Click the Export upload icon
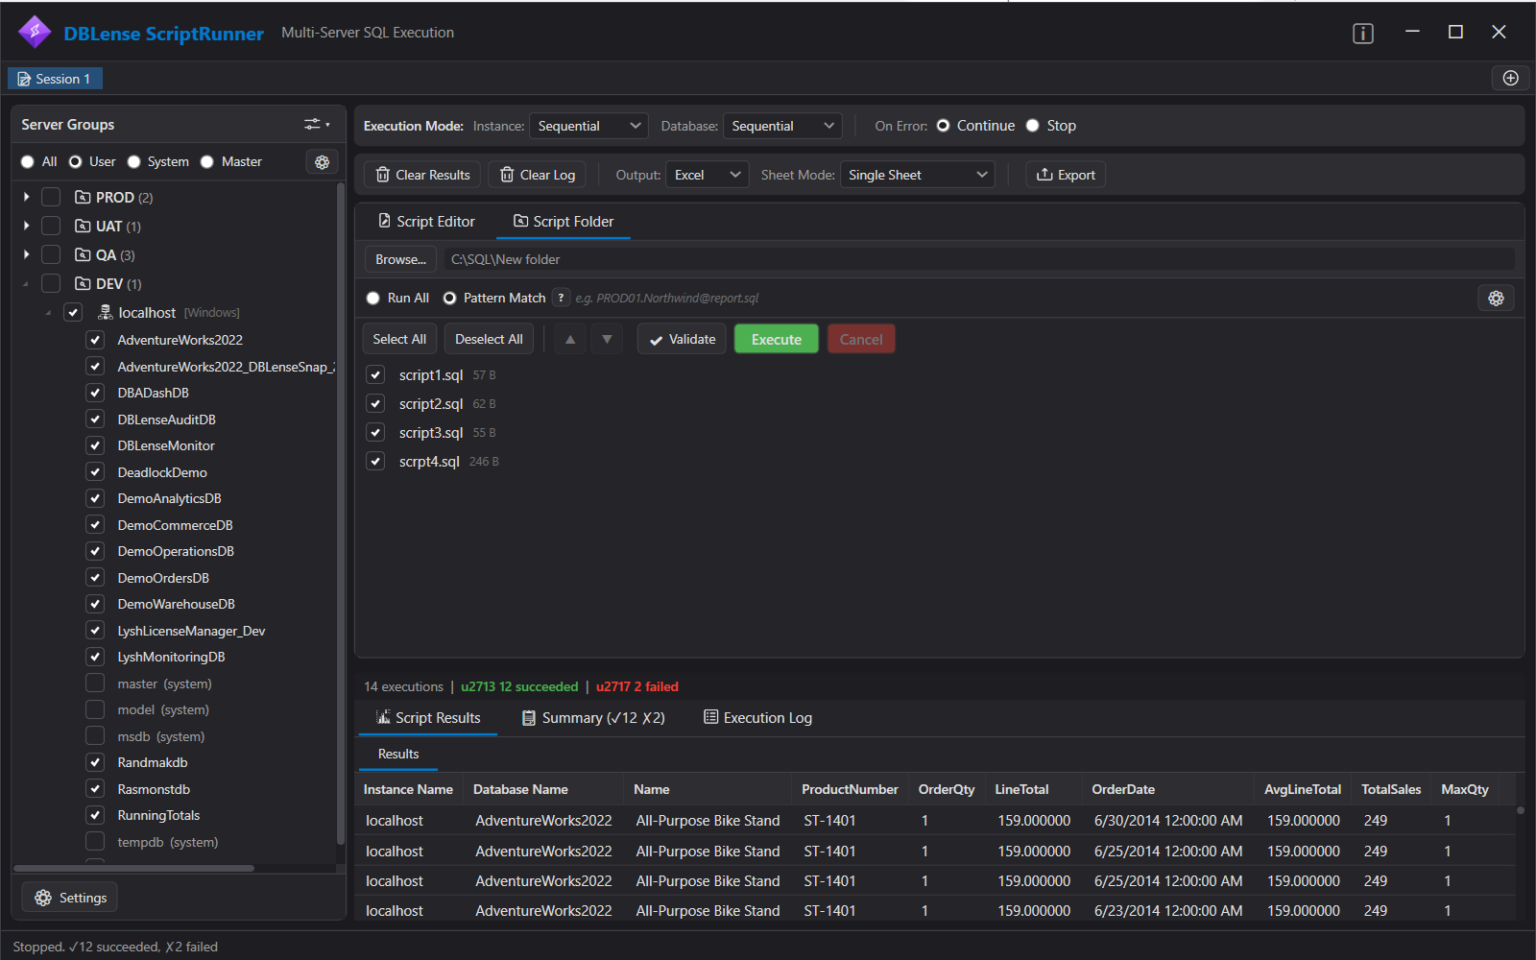This screenshot has width=1536, height=960. [x=1044, y=175]
